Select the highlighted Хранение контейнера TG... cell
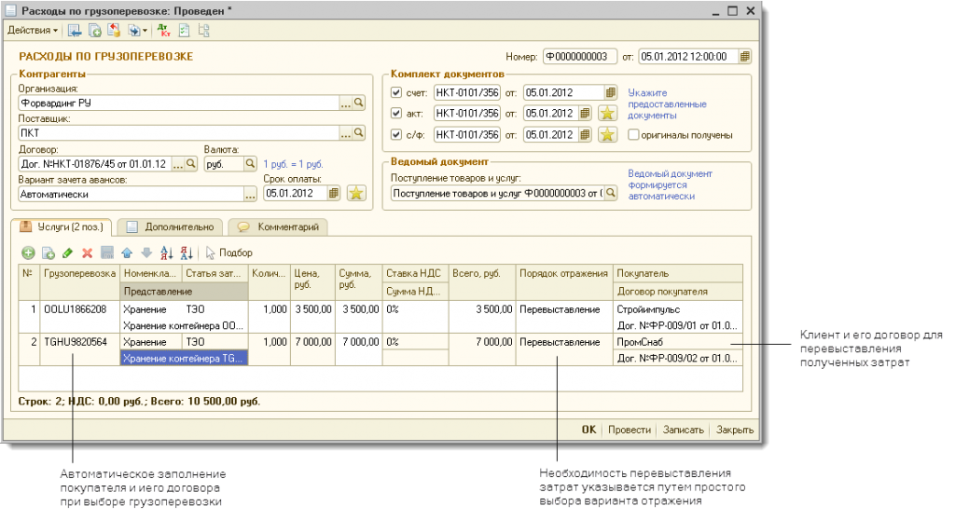The image size is (955, 520). tap(184, 358)
